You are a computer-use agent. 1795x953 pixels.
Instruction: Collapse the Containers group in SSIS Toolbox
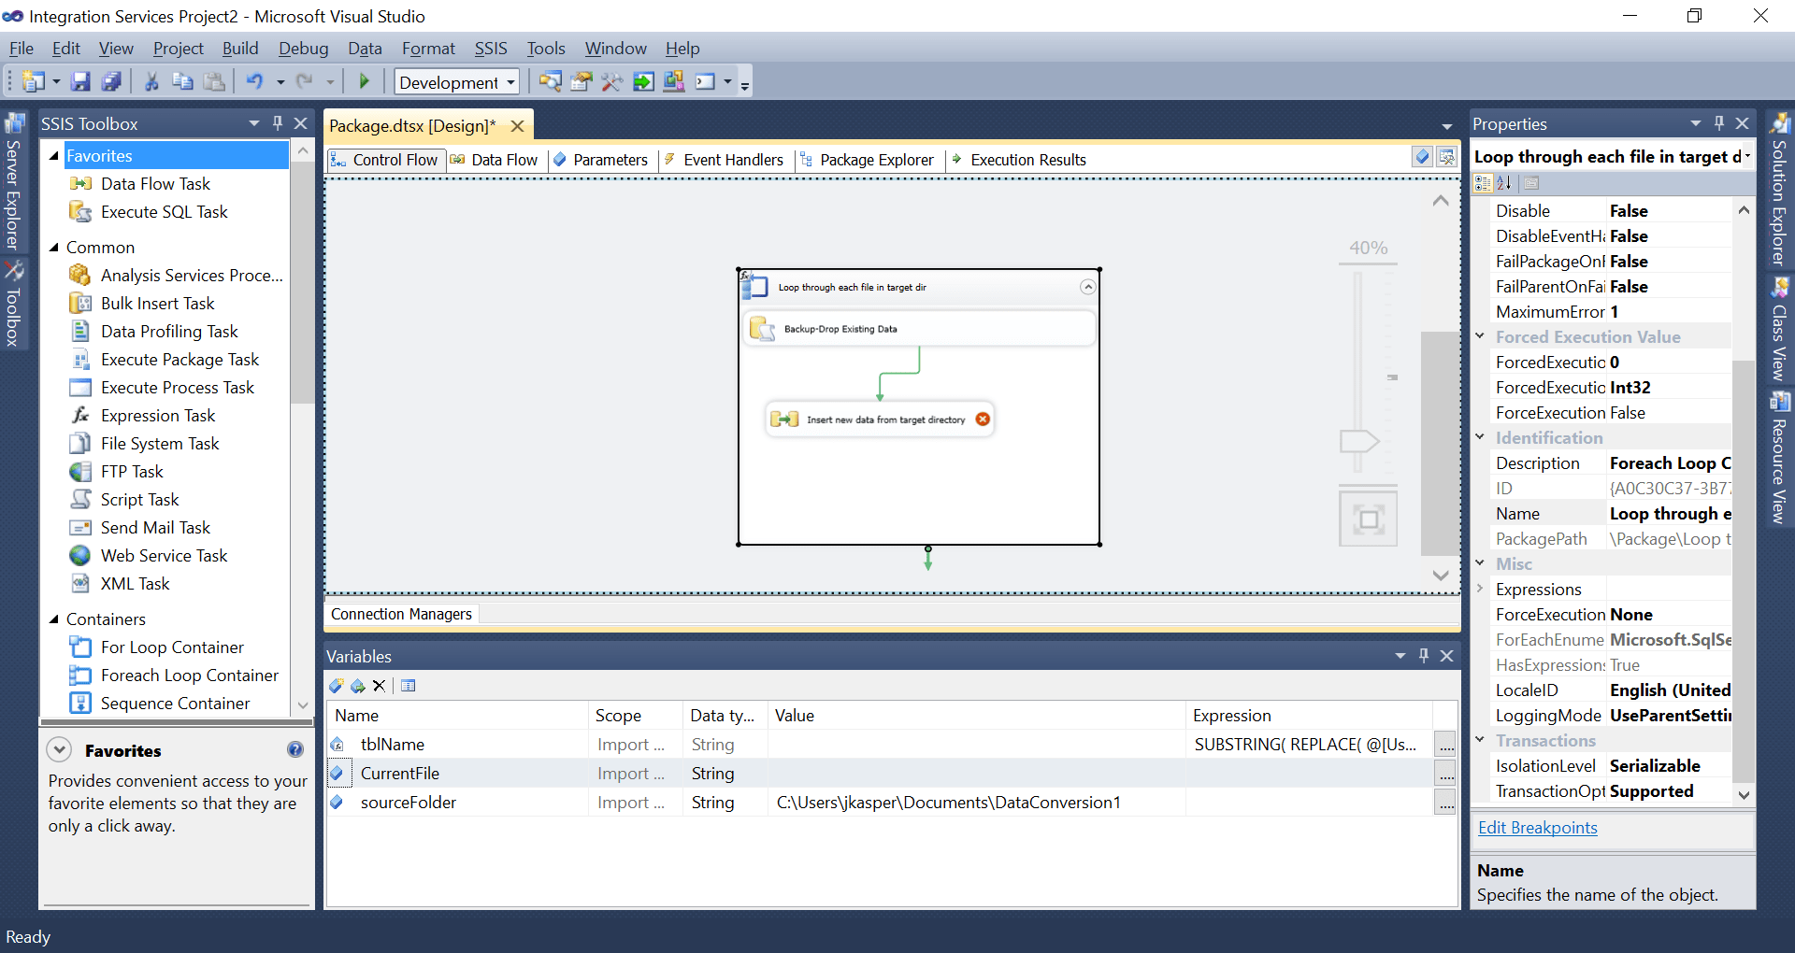54,619
